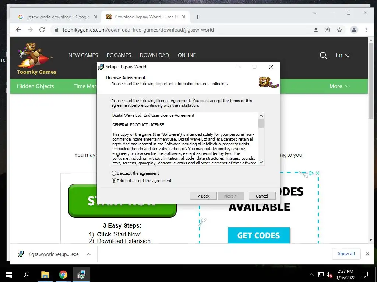
Task: Click the site lock icon in address bar
Action: pos(57,30)
